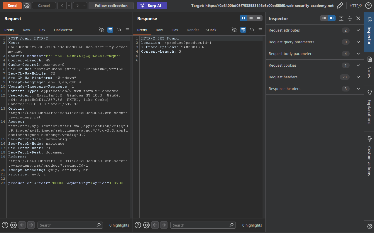This screenshot has height=233, width=374.
Task: Open Render tab in Response panel
Action: pos(193,30)
